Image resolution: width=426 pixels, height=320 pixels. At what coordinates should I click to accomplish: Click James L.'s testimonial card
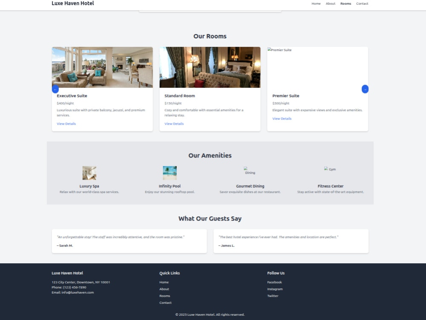coord(291,241)
